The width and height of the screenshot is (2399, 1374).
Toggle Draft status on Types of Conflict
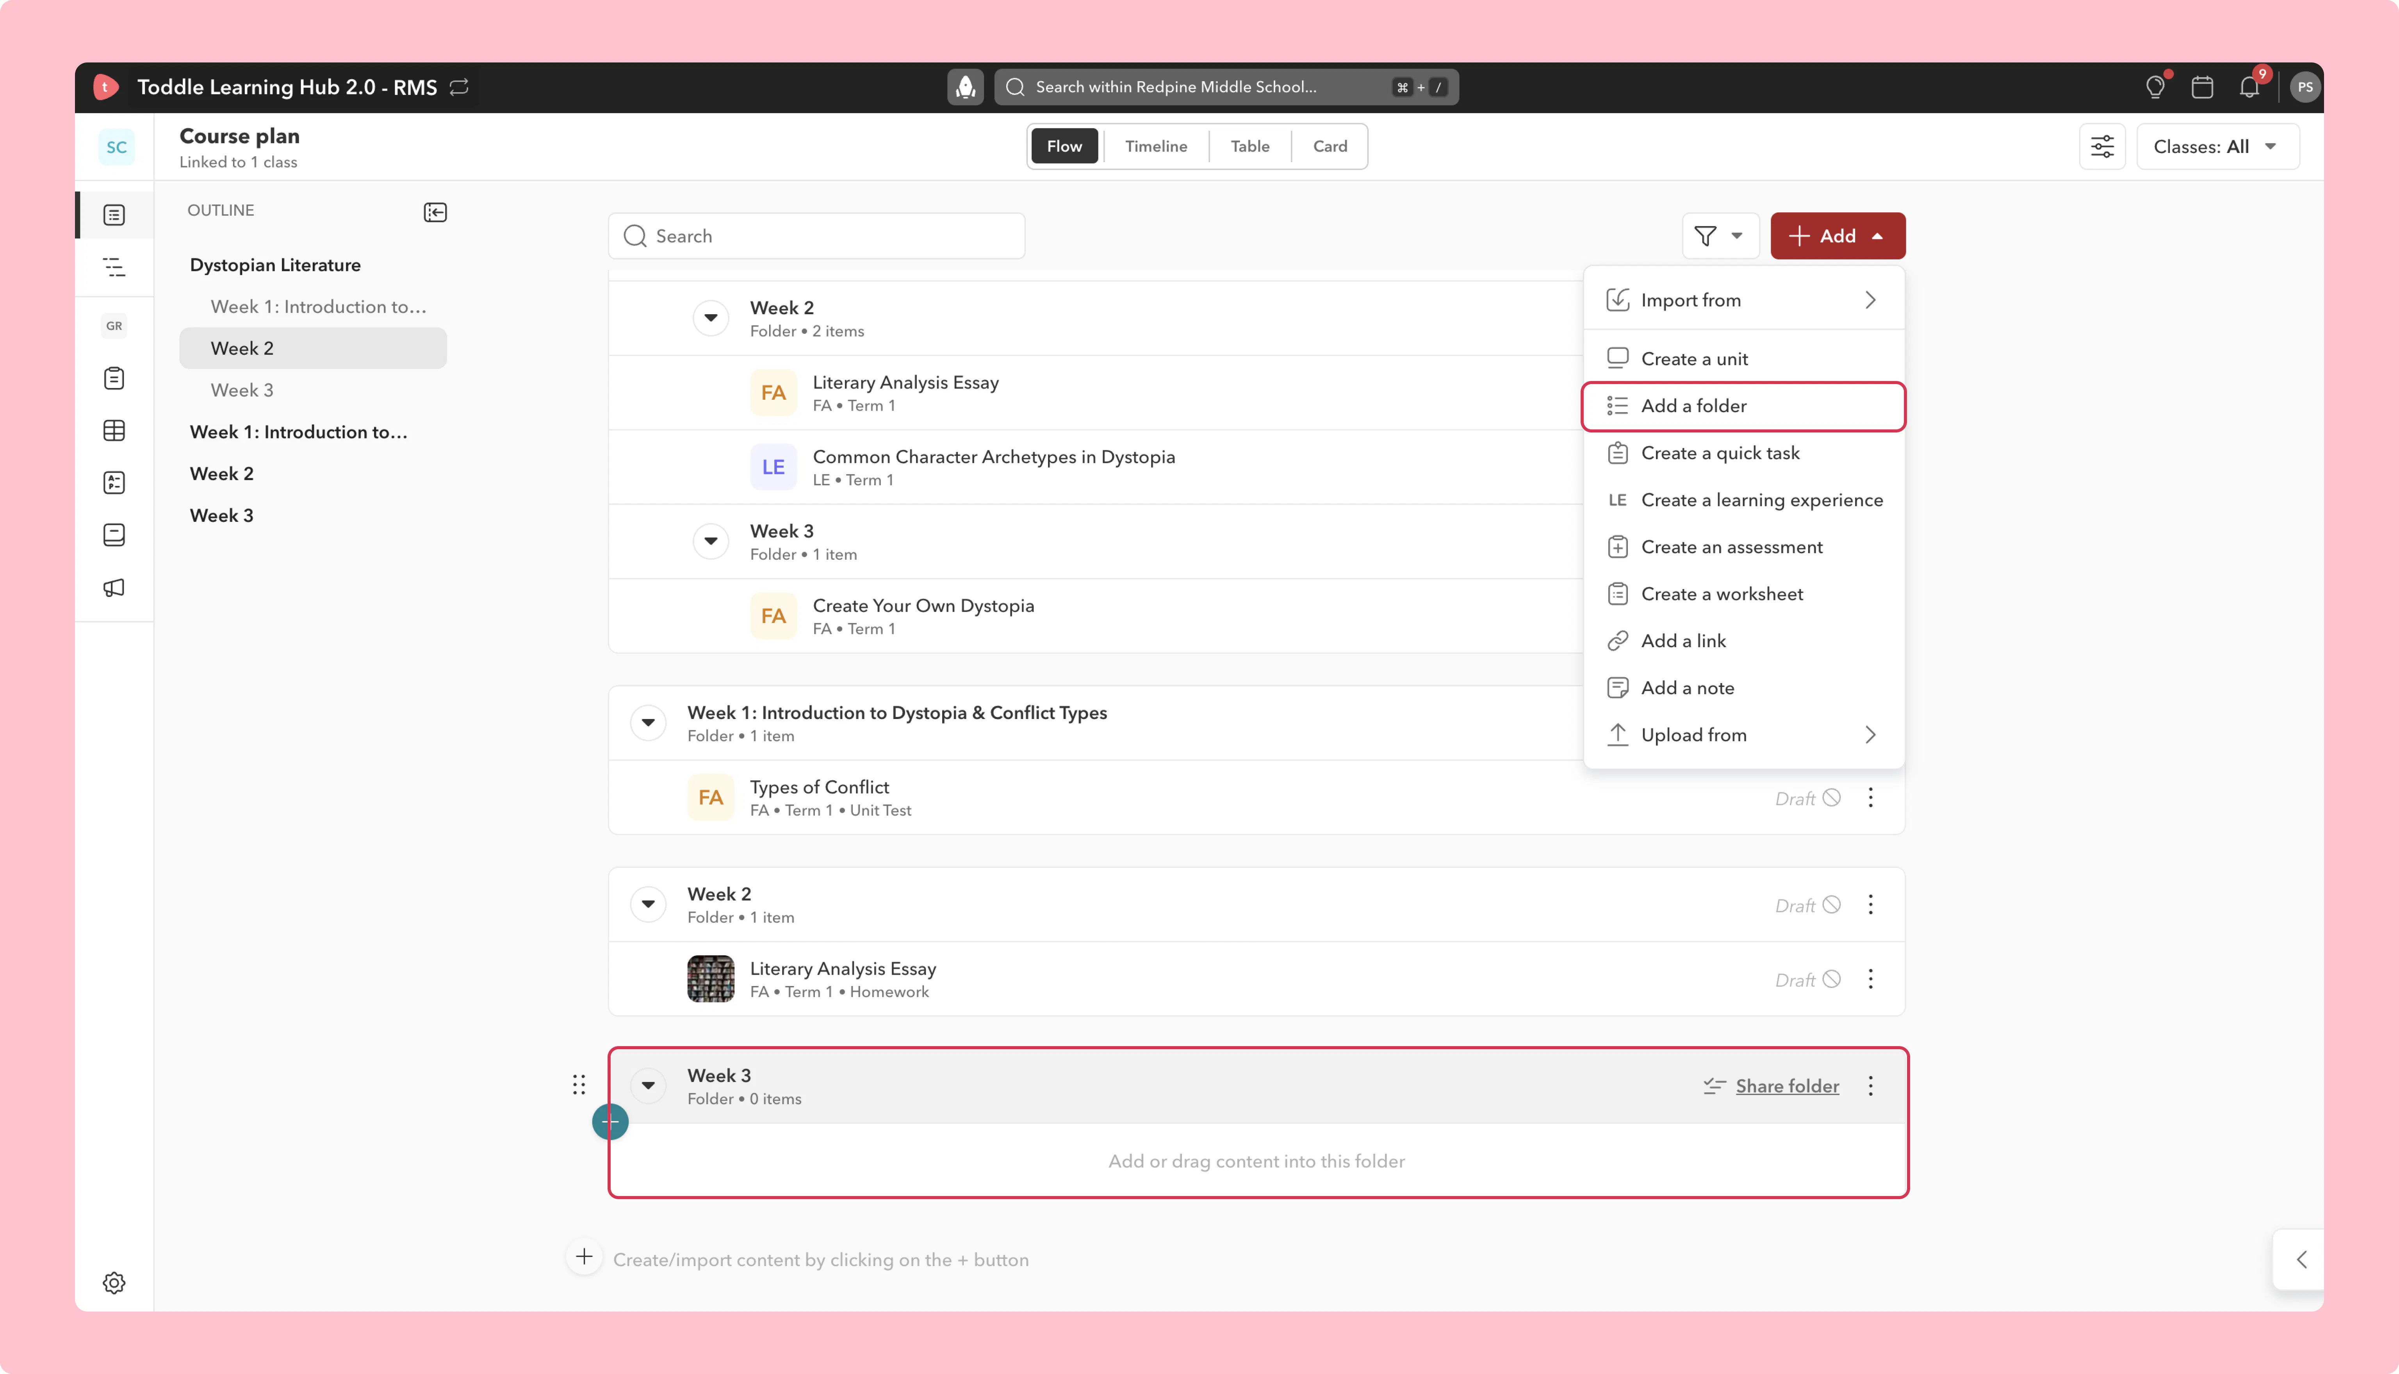[x=1807, y=798]
